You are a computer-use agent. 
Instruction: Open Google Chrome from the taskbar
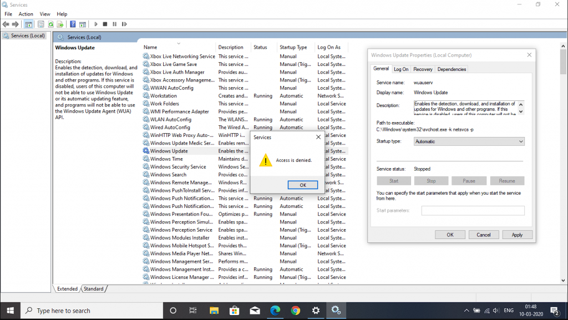296,311
